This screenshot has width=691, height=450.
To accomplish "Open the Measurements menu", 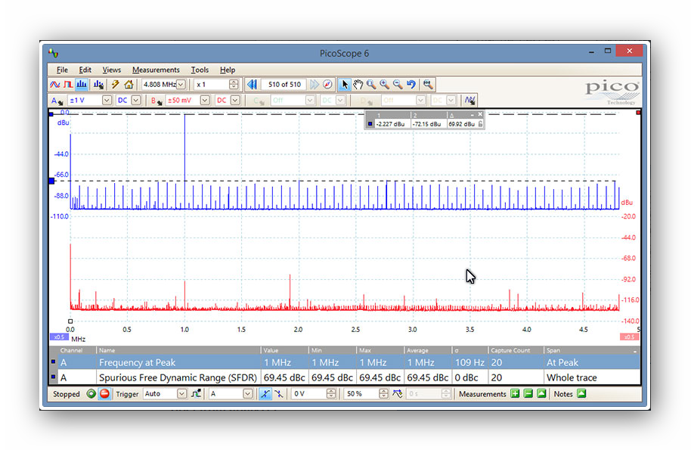I will click(x=156, y=70).
